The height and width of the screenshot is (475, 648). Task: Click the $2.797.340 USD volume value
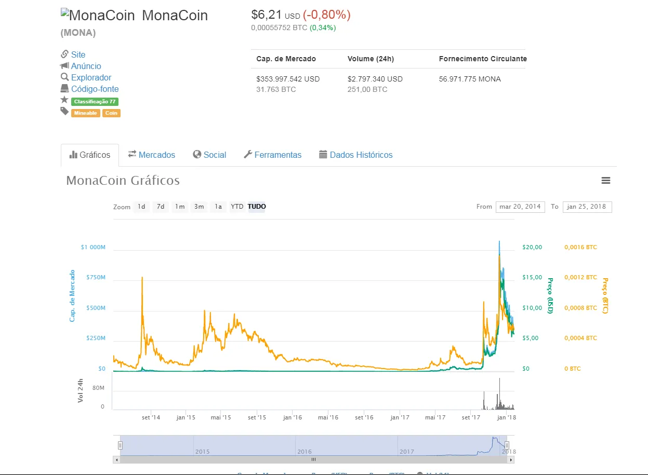tap(375, 79)
